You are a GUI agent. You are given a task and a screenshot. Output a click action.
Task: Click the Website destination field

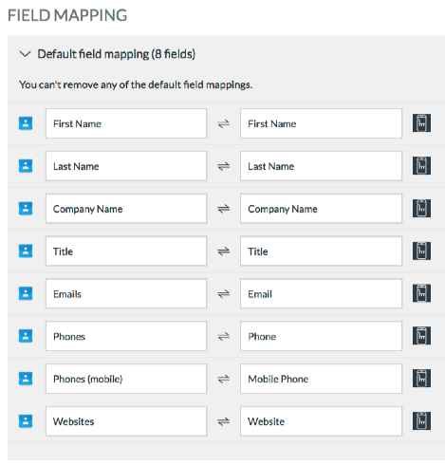click(321, 421)
